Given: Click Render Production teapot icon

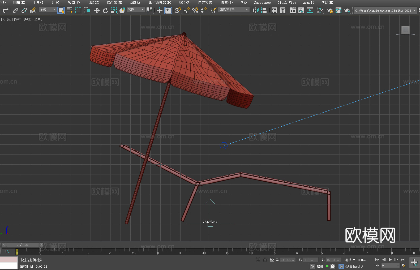Looking at the screenshot, I should 347,10.
